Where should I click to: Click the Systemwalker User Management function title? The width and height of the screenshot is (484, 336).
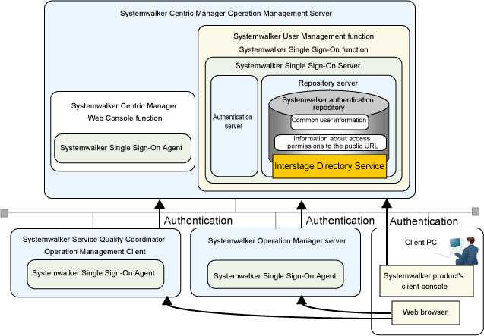pyautogui.click(x=303, y=36)
